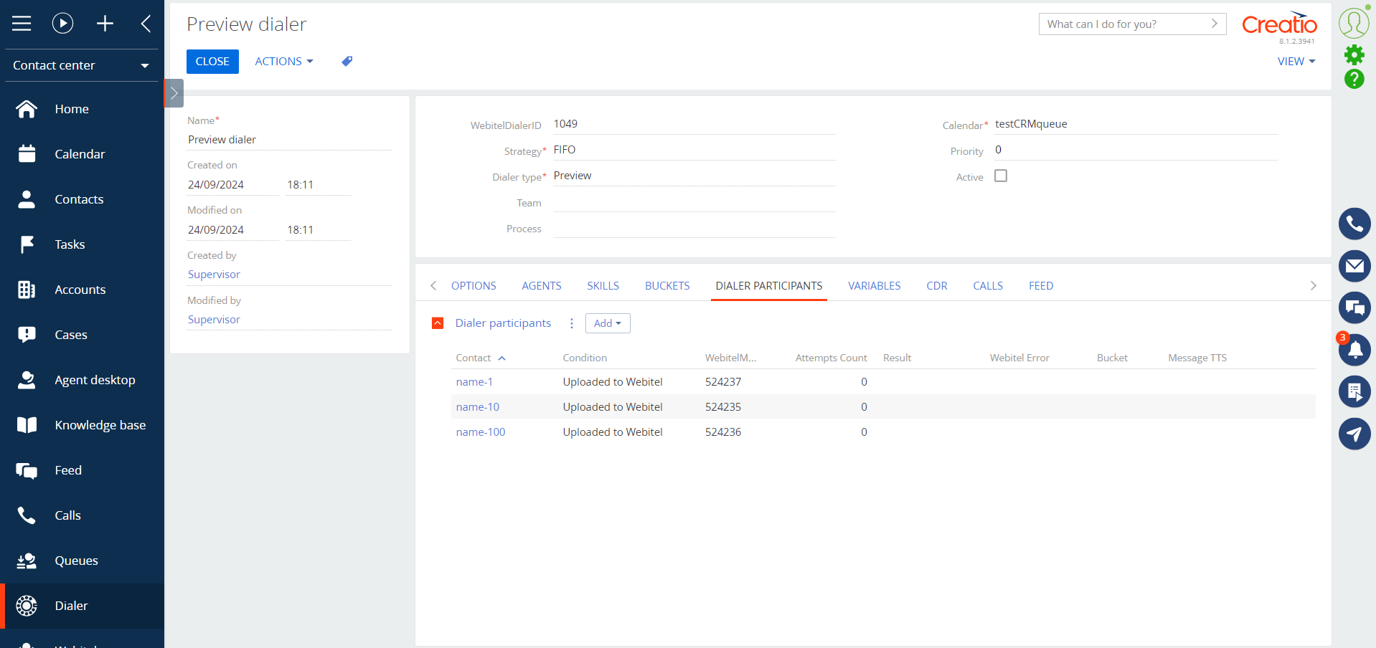This screenshot has height=648, width=1376.
Task: Toggle the Active checkbox
Action: 1001,176
